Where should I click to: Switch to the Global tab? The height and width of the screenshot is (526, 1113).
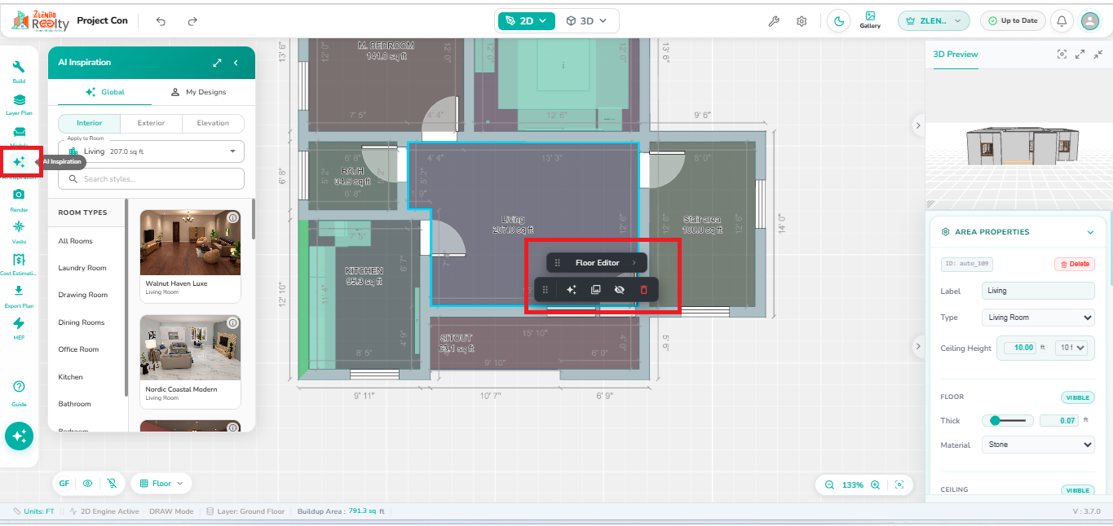point(105,92)
